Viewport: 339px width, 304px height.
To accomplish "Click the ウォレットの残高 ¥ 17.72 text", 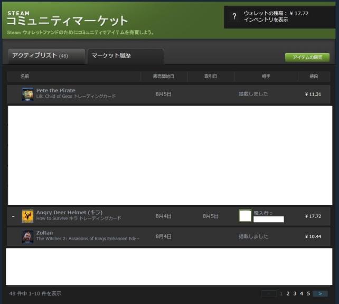I will coord(276,13).
